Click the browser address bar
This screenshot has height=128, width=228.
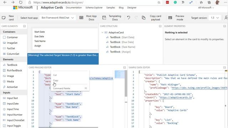pos(93,2)
